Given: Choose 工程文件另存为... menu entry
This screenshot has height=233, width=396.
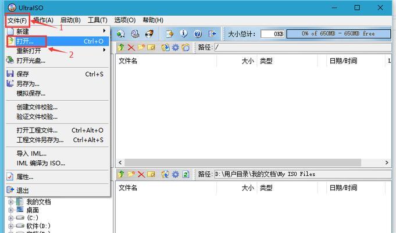Looking at the screenshot, I should (x=58, y=140).
